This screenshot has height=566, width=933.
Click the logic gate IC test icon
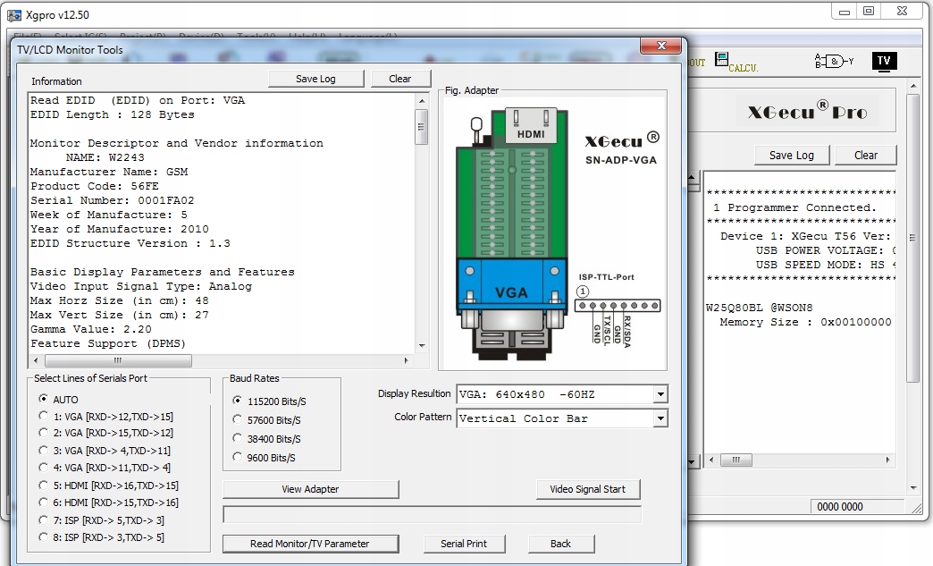coord(833,61)
